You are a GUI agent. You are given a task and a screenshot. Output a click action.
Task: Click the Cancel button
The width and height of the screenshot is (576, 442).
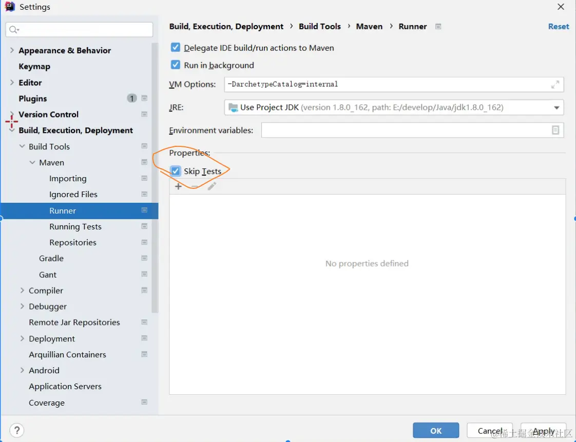[490, 430]
